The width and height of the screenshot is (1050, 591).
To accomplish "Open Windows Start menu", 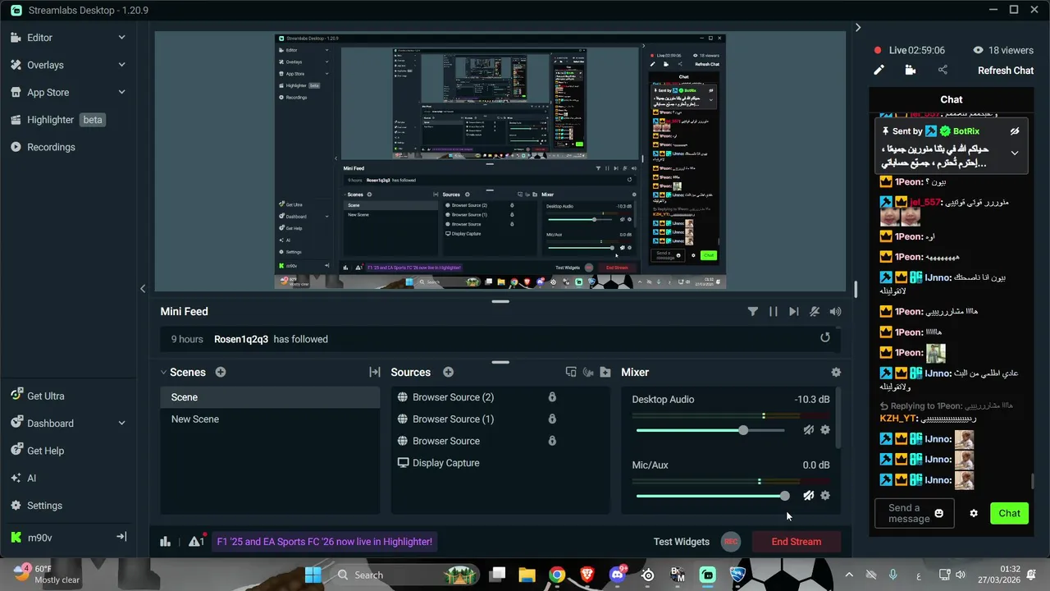I will point(313,575).
